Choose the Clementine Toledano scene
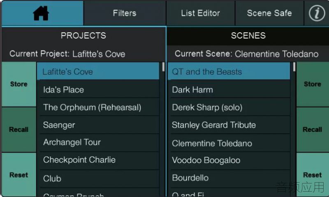Screen dimensions: 329x197 (229, 143)
